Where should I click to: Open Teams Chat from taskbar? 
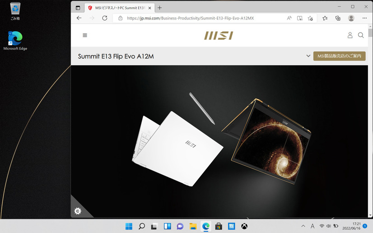(180, 226)
